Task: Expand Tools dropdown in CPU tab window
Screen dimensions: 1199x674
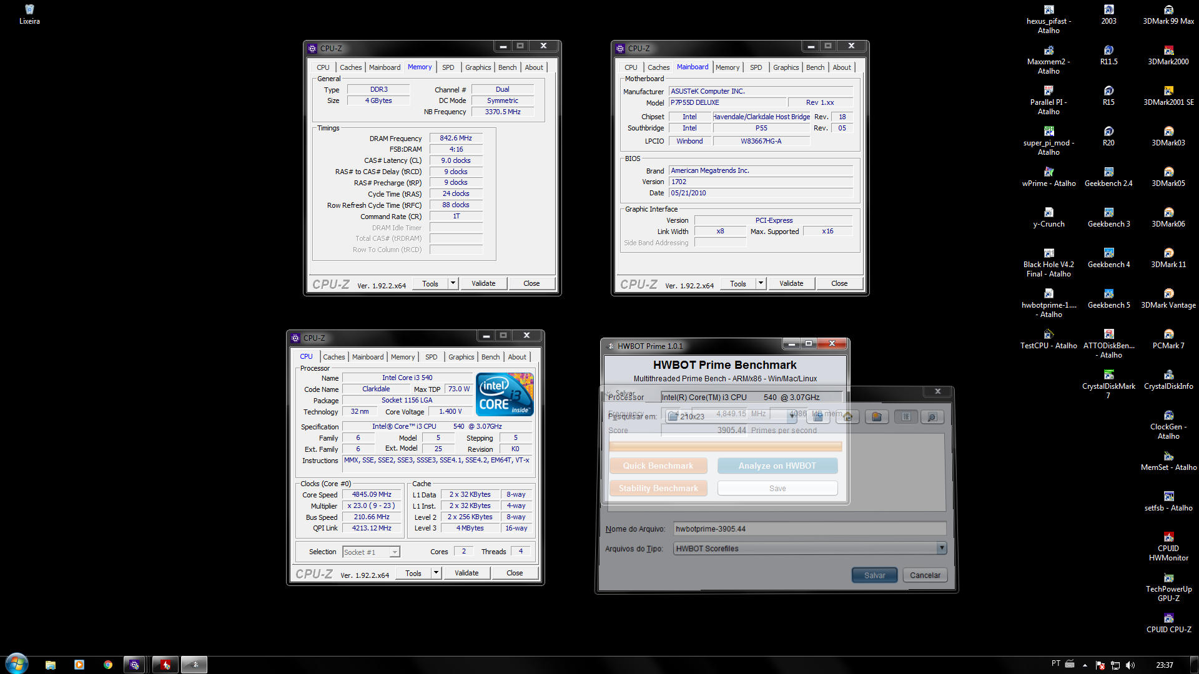Action: [436, 573]
